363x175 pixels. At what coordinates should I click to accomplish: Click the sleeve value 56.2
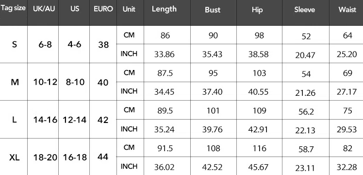[306, 112]
